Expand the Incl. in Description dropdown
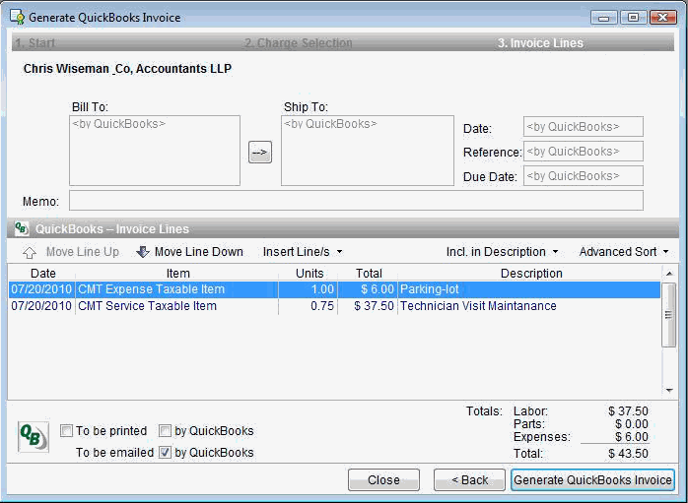The image size is (688, 503). [502, 252]
